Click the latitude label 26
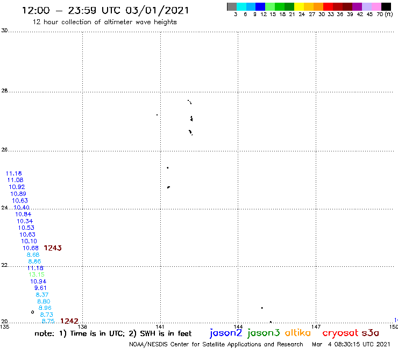The width and height of the screenshot is (398, 349). pyautogui.click(x=4, y=150)
